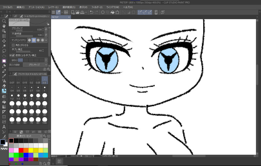Toggle the opacity dynamics button
This screenshot has height=166, width=261.
click(x=46, y=35)
